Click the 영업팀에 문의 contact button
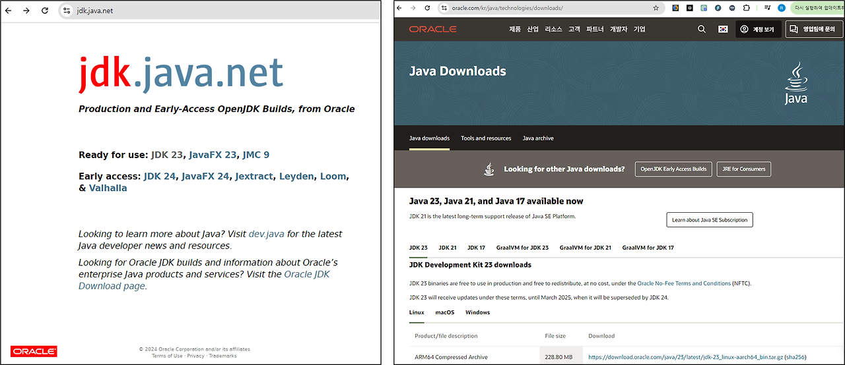Screen dimensions: 845x365 [x=814, y=29]
